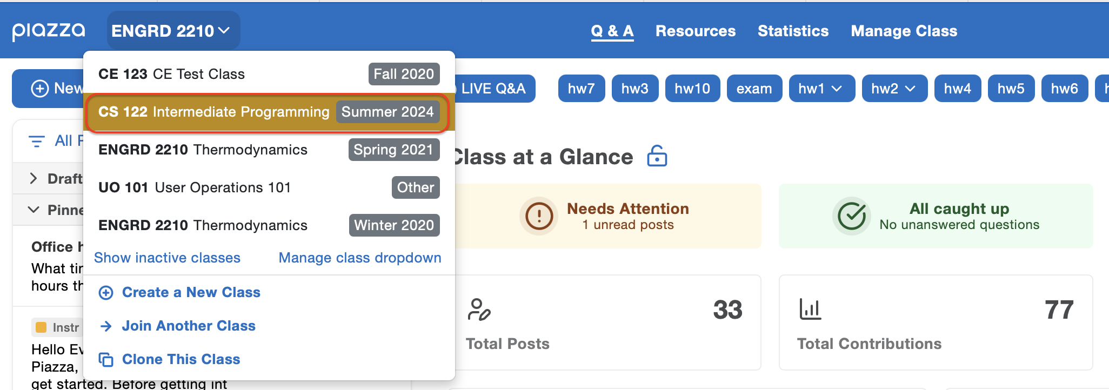
Task: Click the lock icon beside Class at a Glance
Action: point(657,156)
